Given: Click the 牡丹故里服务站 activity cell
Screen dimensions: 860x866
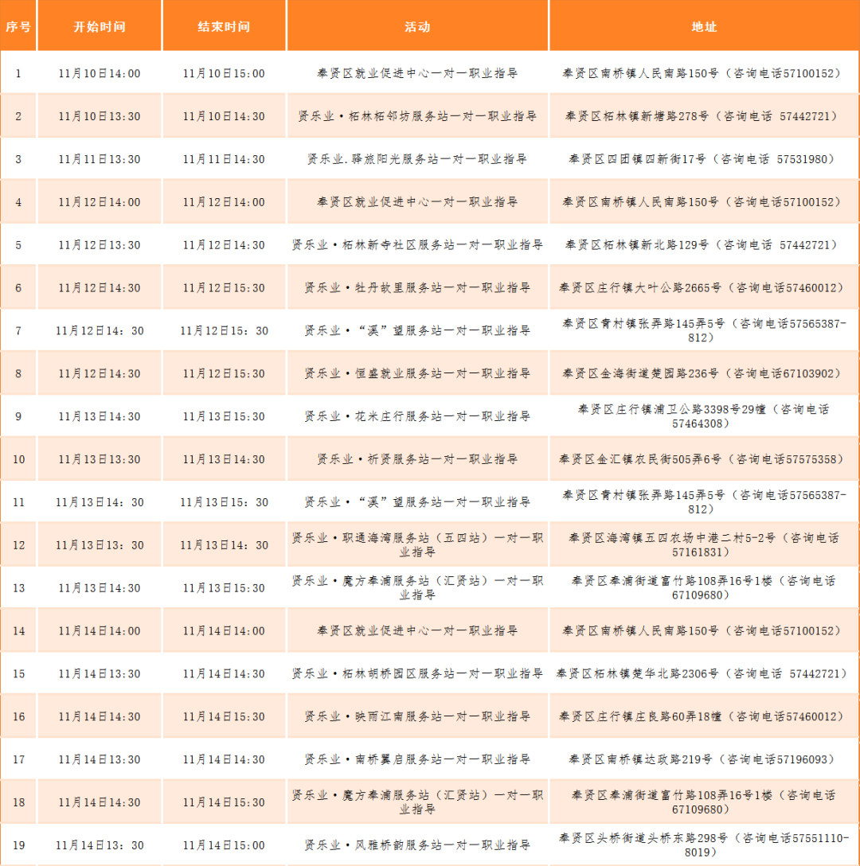Looking at the screenshot, I should pyautogui.click(x=417, y=288).
